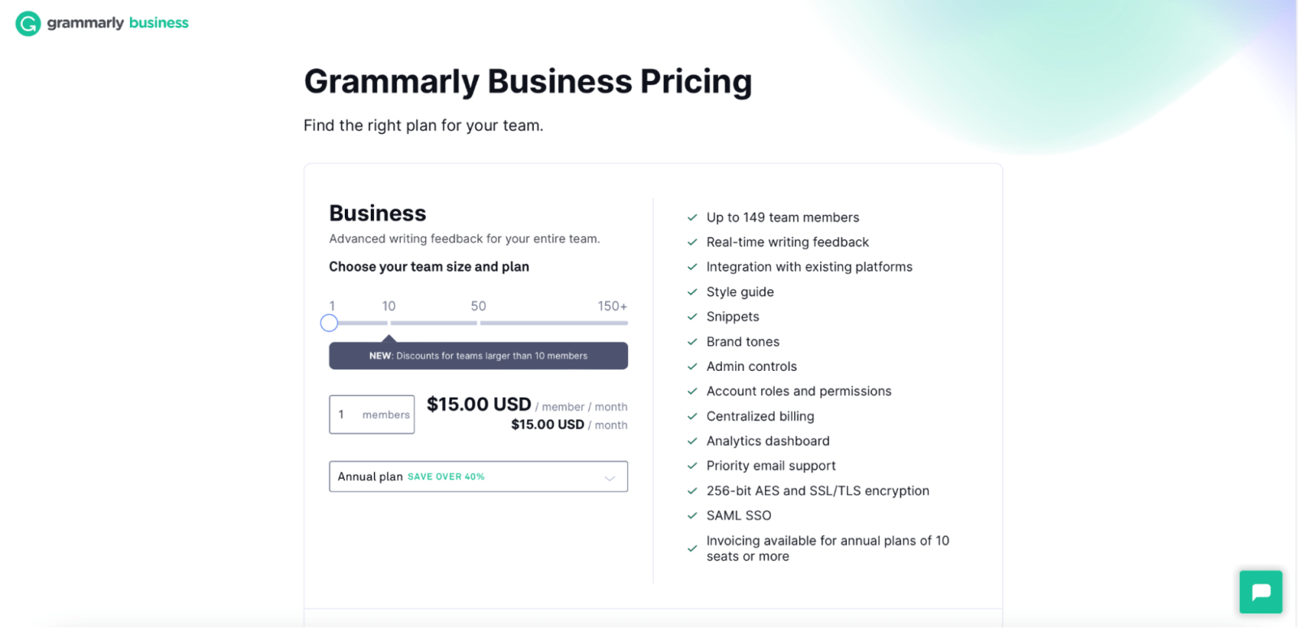Click the $15.00 USD per member price

click(479, 405)
